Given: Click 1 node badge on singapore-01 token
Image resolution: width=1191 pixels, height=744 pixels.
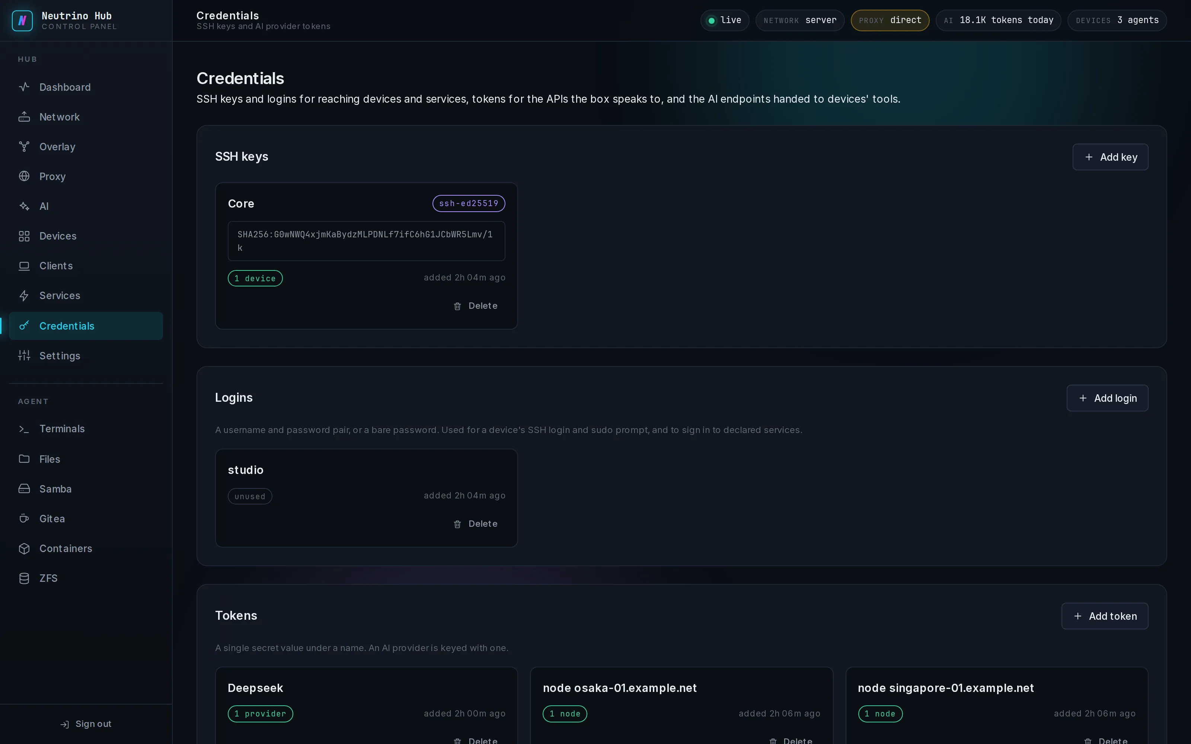Looking at the screenshot, I should point(880,714).
